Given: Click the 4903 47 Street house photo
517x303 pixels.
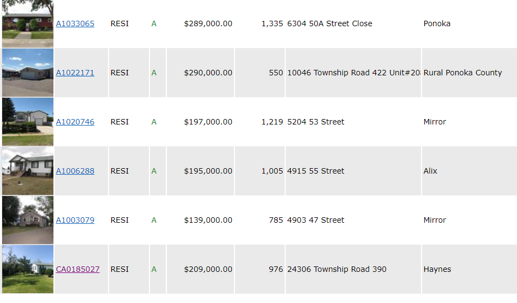Looking at the screenshot, I should point(28,220).
